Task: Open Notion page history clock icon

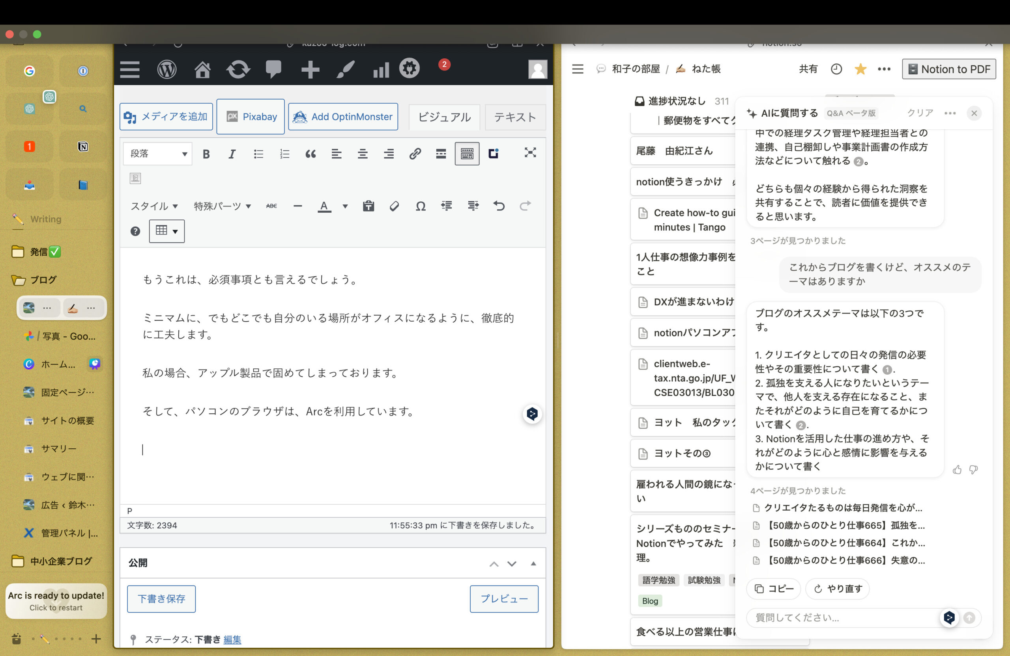Action: [836, 69]
